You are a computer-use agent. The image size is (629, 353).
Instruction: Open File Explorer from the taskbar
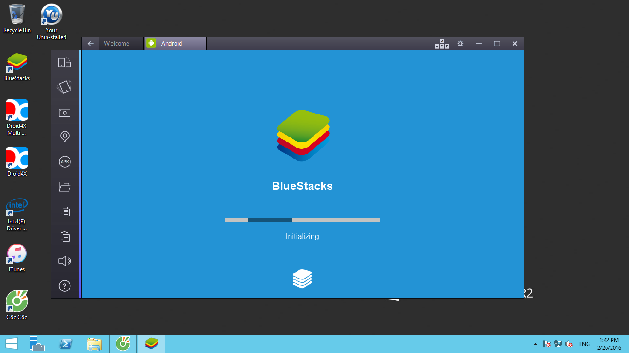click(x=94, y=344)
